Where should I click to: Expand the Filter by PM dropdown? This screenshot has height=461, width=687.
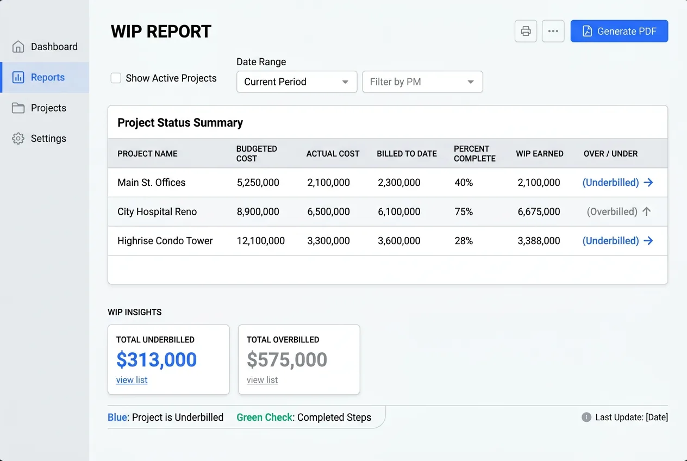coord(422,82)
